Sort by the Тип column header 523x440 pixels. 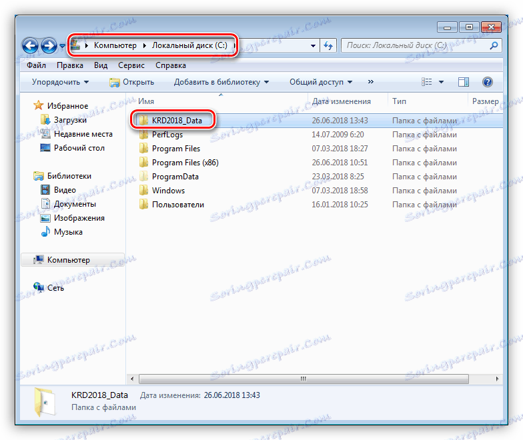coord(399,101)
